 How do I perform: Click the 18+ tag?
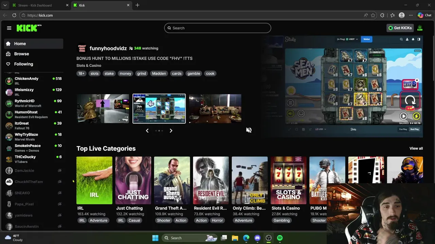[x=81, y=74]
